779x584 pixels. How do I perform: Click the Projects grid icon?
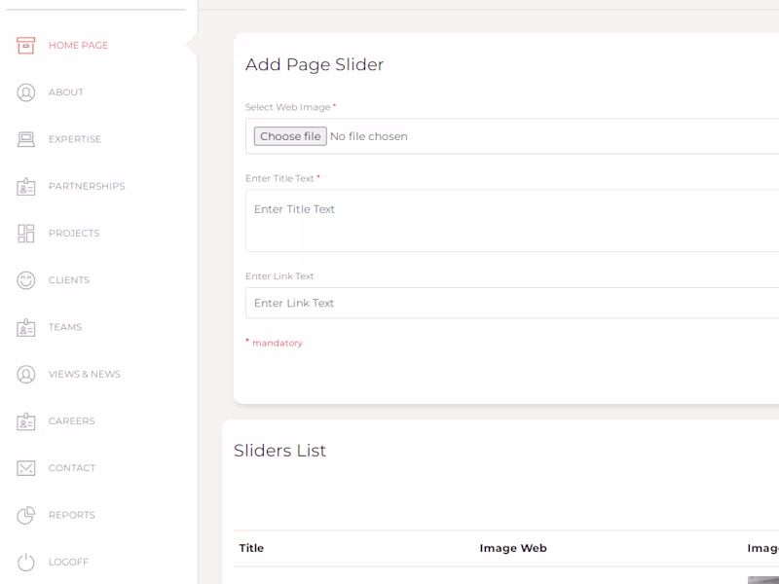26,234
